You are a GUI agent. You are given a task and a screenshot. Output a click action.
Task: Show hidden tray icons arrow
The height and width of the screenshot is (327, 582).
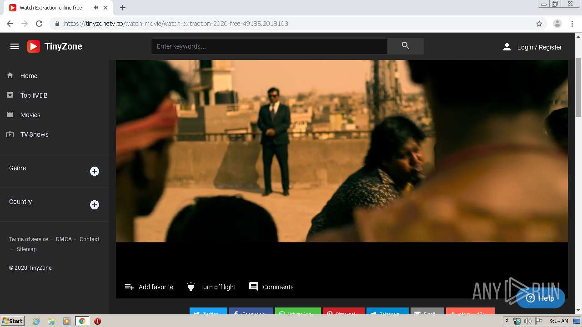[x=507, y=321]
